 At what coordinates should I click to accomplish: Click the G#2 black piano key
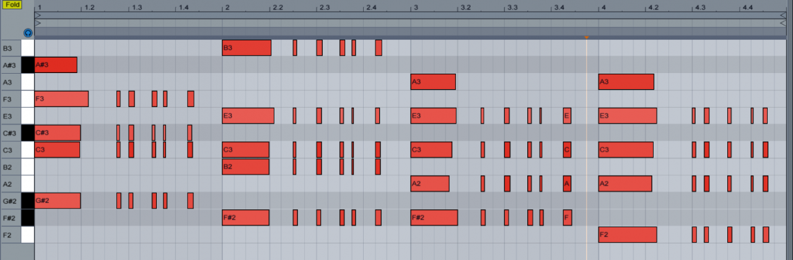coord(28,201)
